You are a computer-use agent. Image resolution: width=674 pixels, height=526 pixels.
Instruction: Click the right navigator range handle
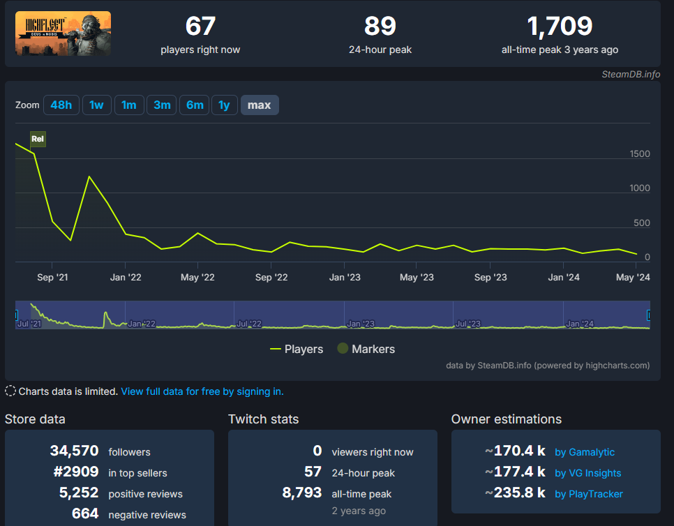point(650,315)
